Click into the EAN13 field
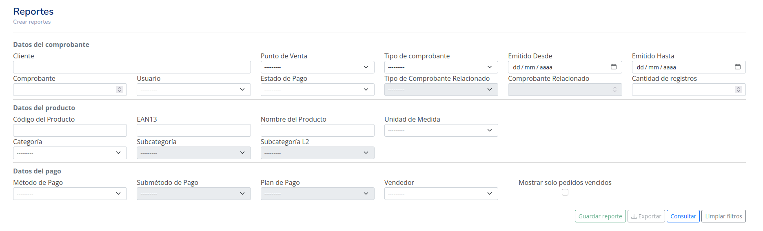This screenshot has width=763, height=231. (x=194, y=130)
